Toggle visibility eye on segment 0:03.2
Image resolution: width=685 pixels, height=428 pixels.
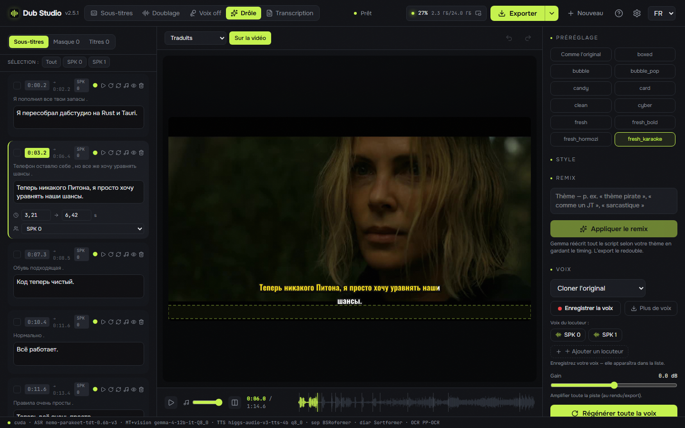click(134, 153)
